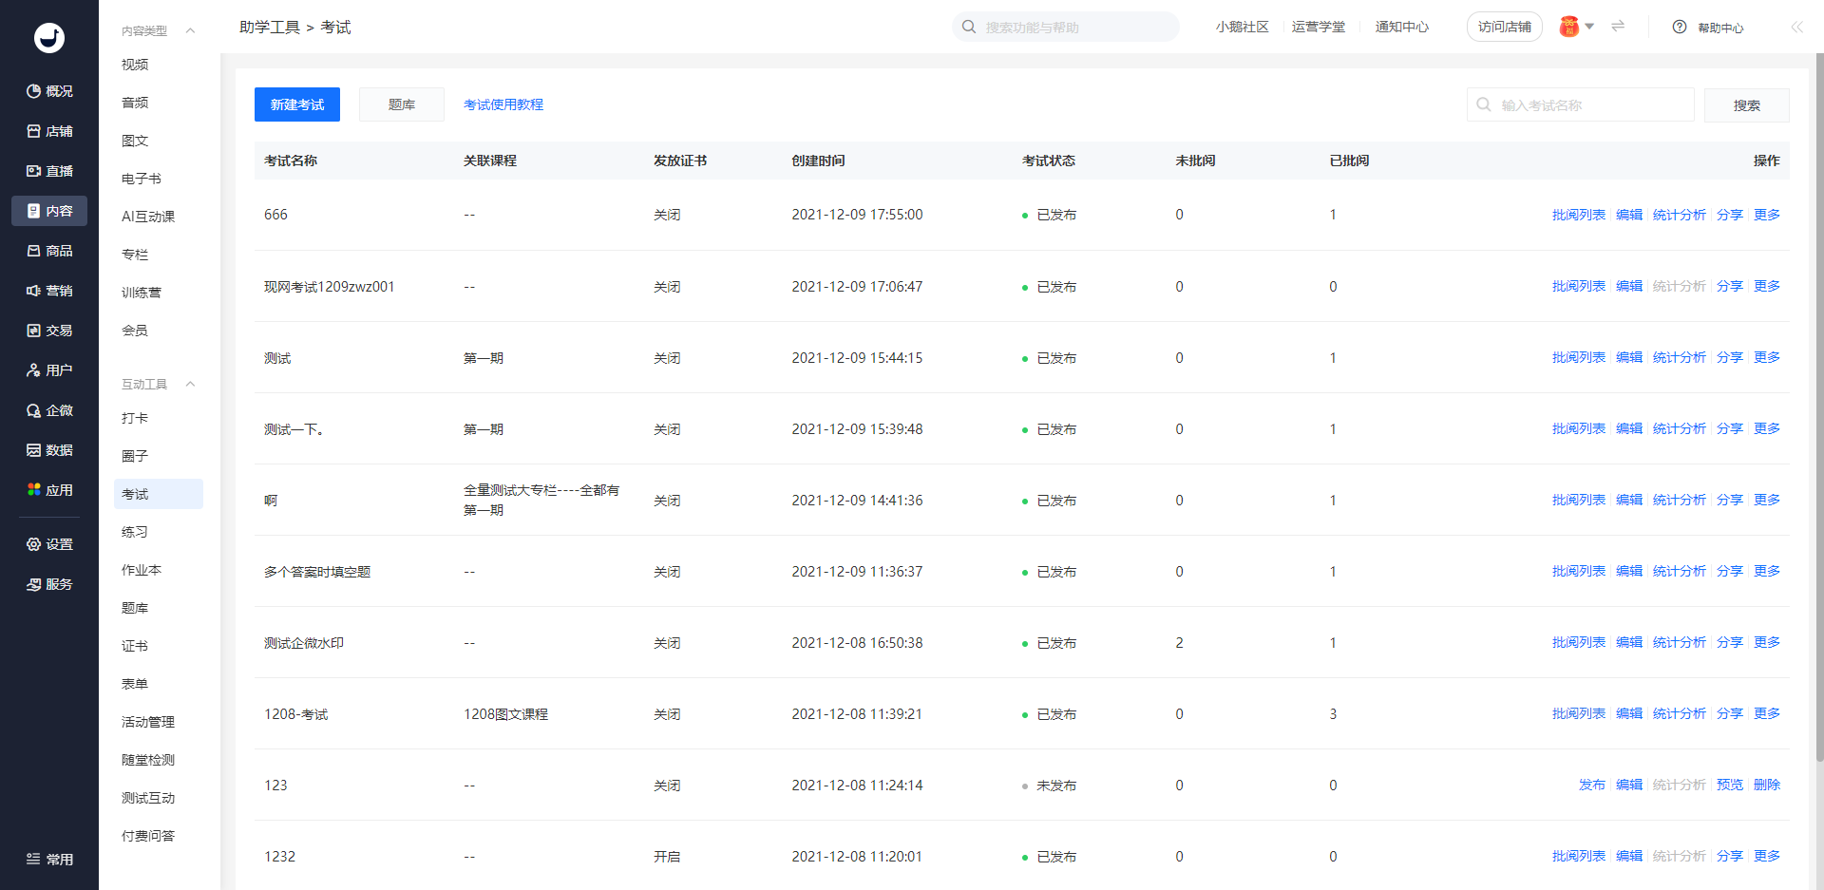Click the 考试状态 column header
The image size is (1824, 890).
pyautogui.click(x=1049, y=161)
